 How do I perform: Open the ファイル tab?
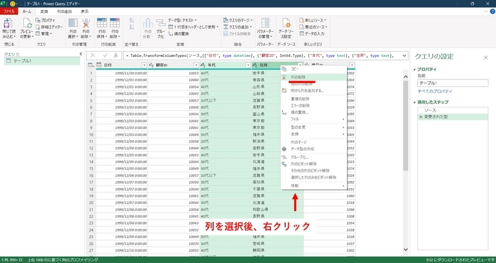click(9, 11)
